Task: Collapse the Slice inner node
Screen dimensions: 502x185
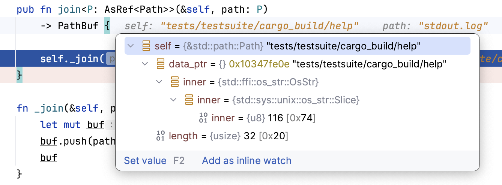Action: point(173,100)
